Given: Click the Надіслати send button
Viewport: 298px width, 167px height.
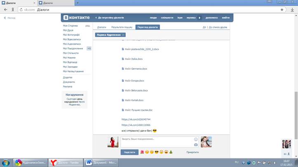Looking at the screenshot, I should coord(129,152).
